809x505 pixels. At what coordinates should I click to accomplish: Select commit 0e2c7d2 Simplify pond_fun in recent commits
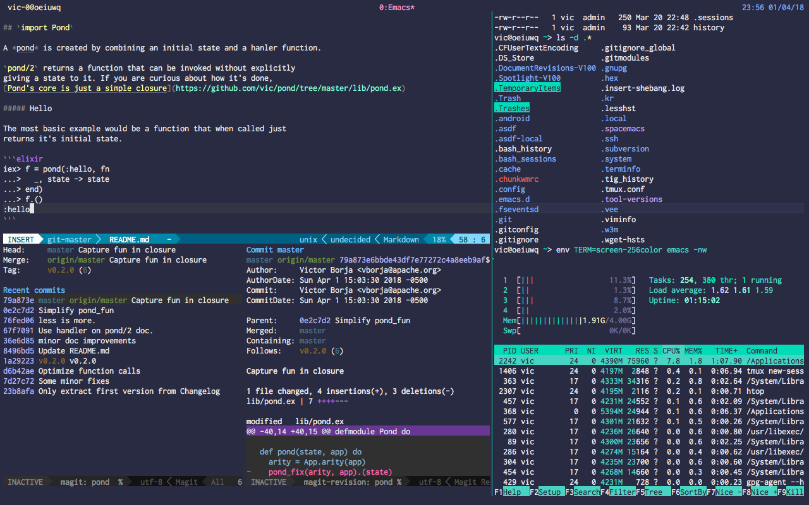pyautogui.click(x=59, y=311)
